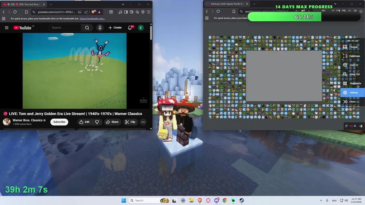Click the Tom and Jerry video player
Screen dimensions: 365x205
pyautogui.click(x=74, y=71)
